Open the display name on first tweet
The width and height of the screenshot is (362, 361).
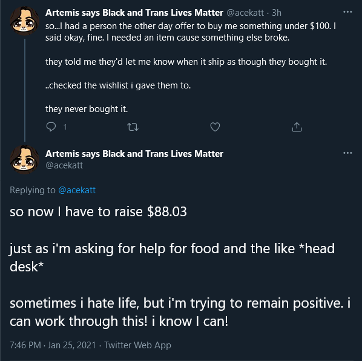134,13
